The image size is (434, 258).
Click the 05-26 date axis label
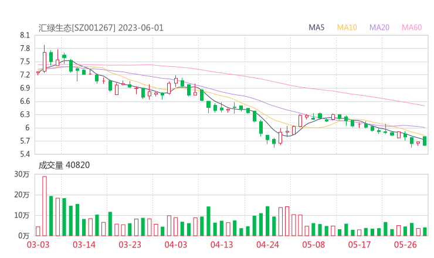tap(405, 245)
